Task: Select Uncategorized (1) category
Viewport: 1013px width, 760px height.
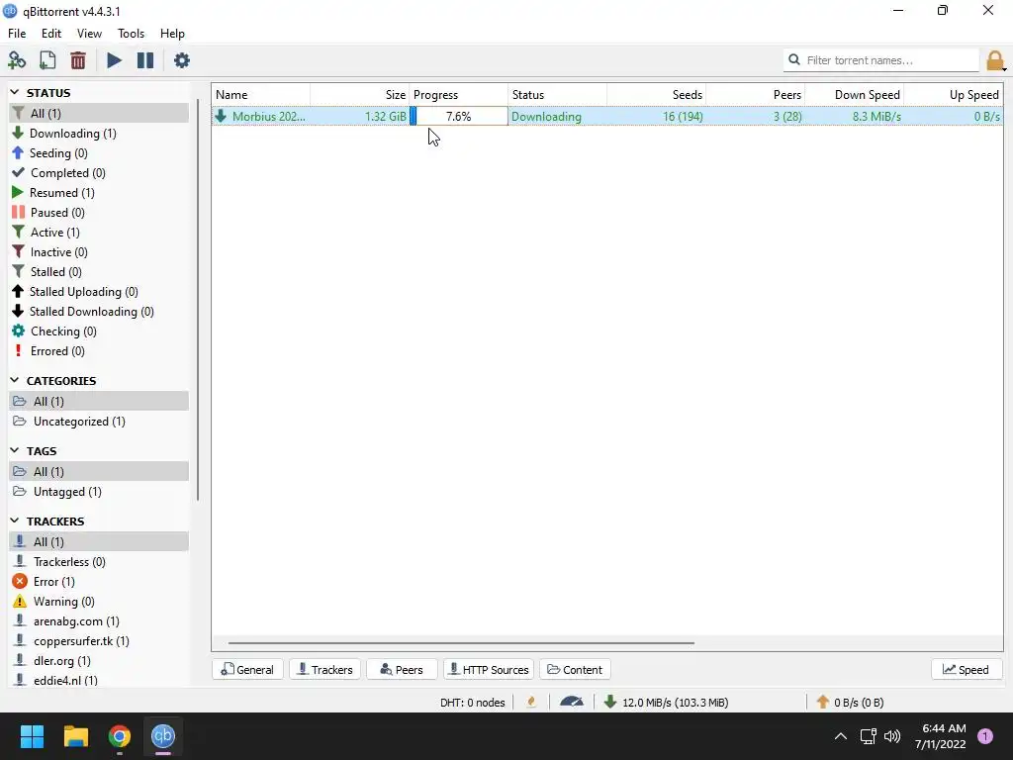Action: point(100,422)
